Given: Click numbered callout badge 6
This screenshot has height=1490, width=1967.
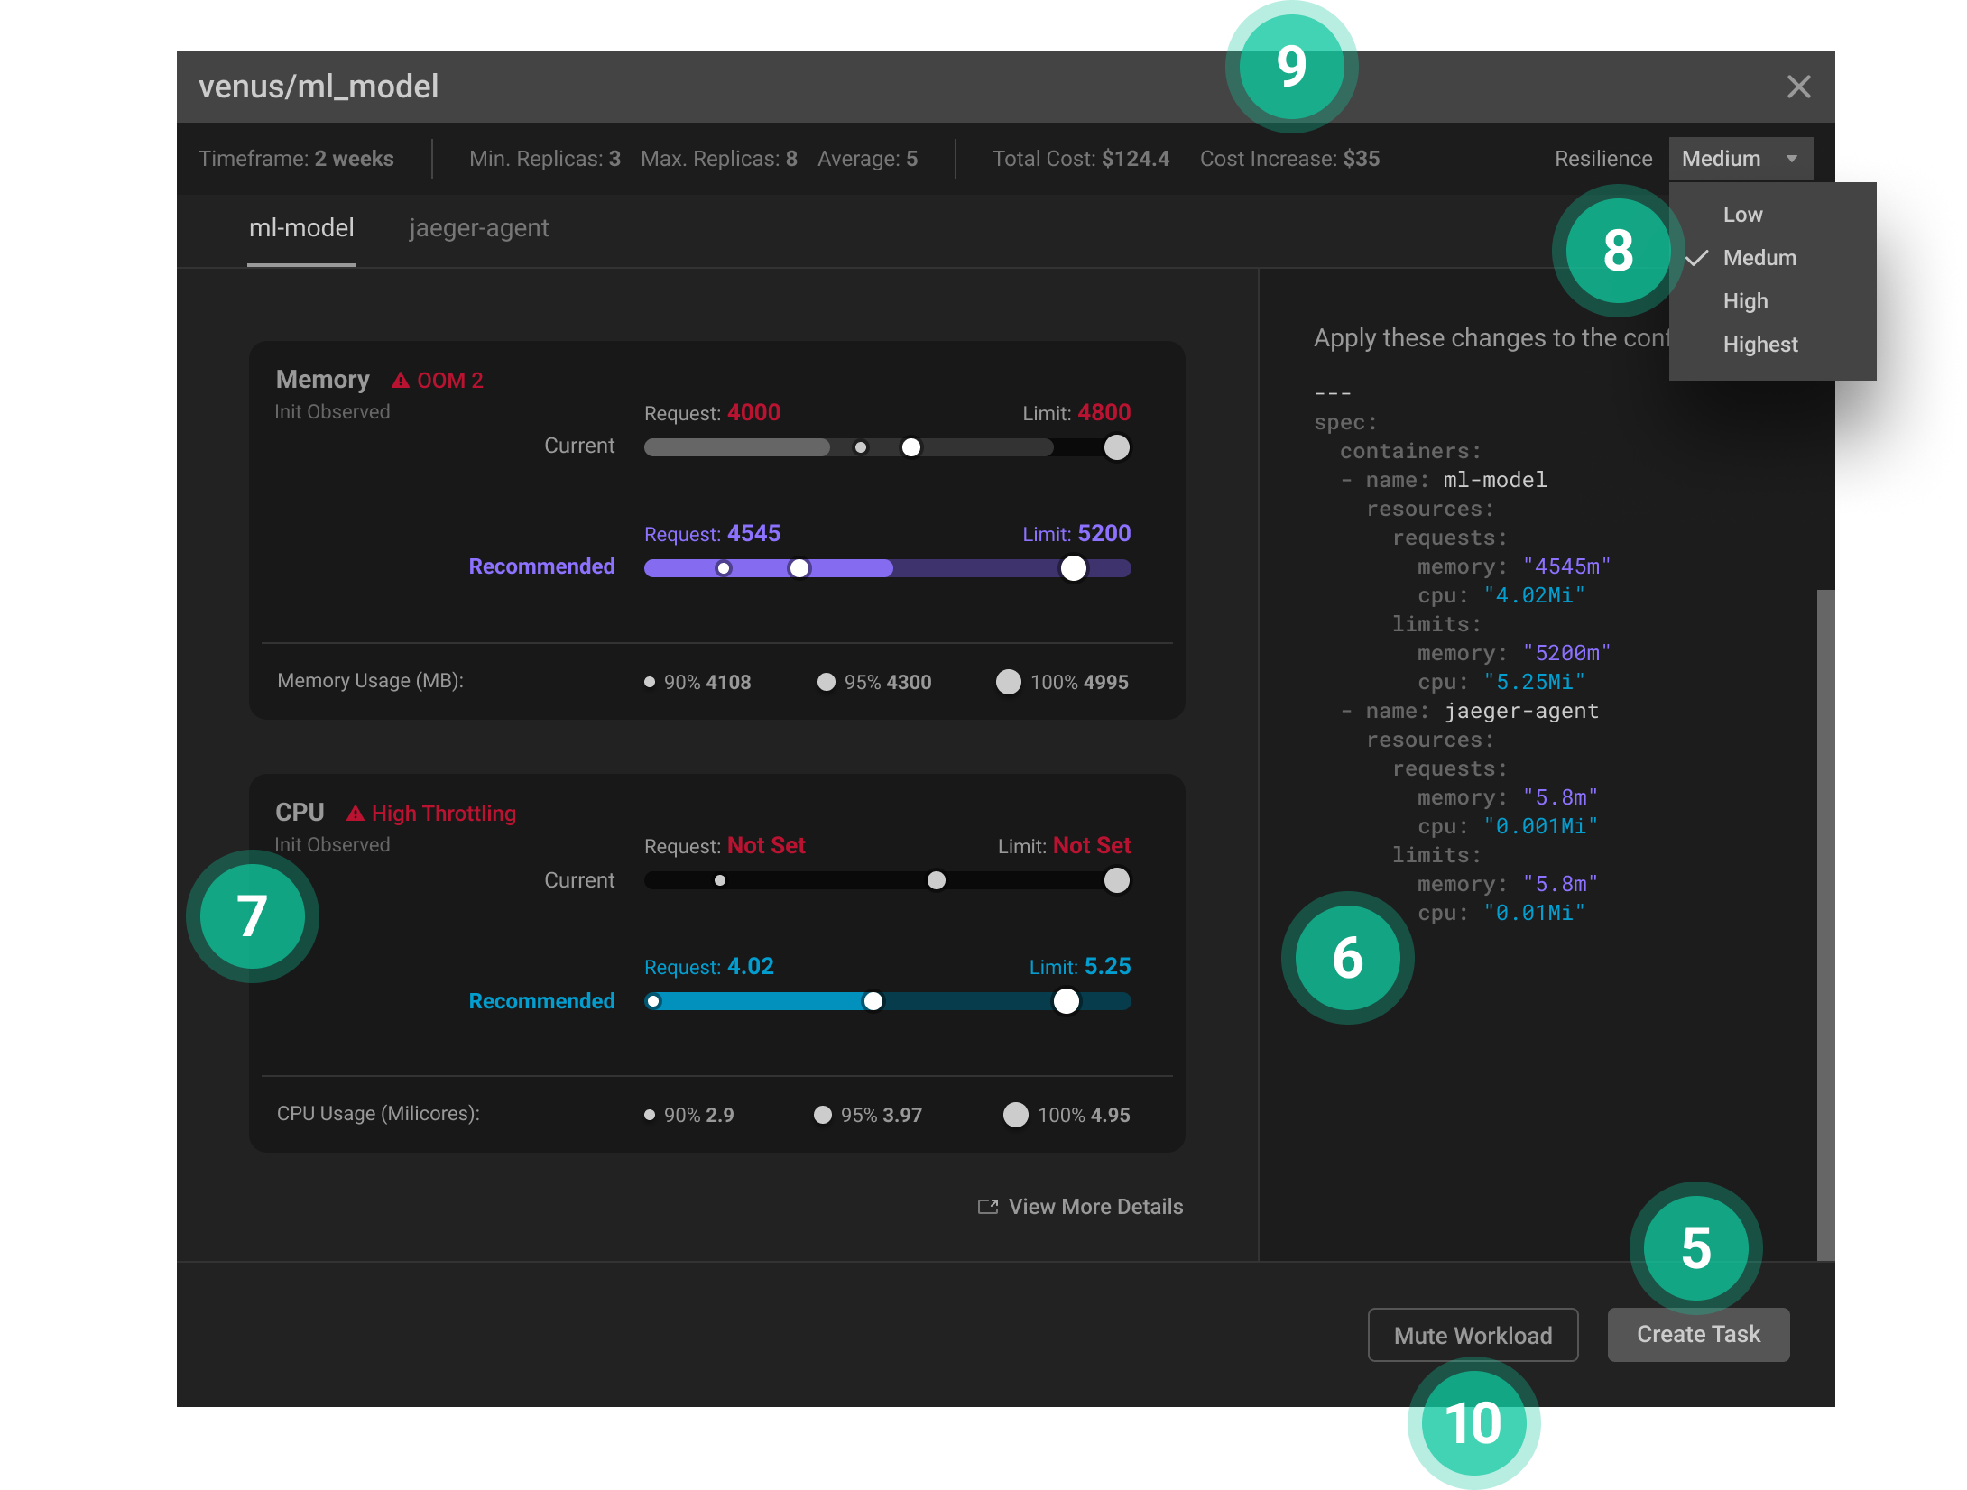Looking at the screenshot, I should click(x=1347, y=958).
